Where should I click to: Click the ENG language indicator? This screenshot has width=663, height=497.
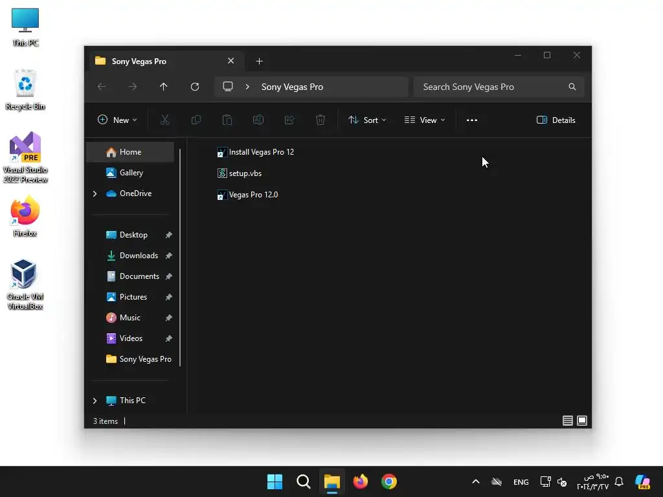tap(521, 481)
